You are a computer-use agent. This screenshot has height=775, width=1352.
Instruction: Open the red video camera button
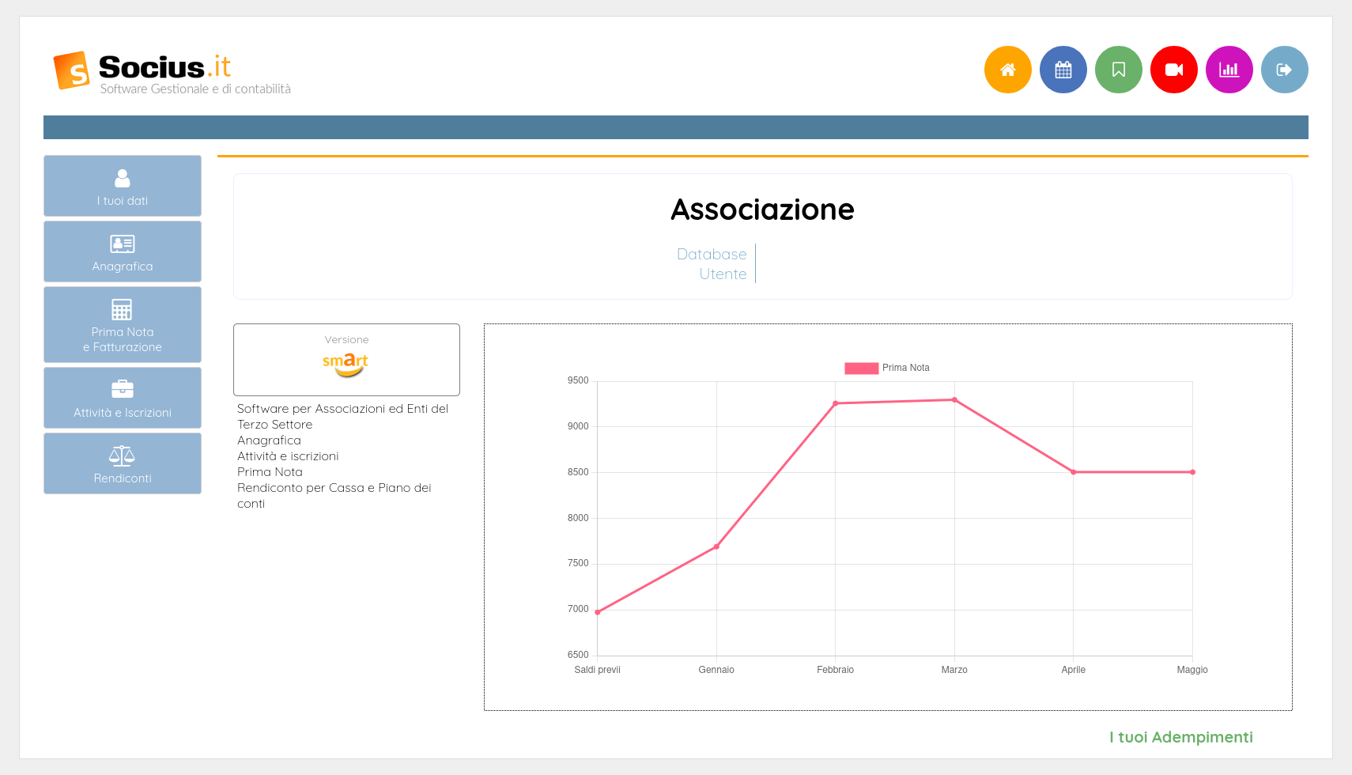coord(1173,70)
